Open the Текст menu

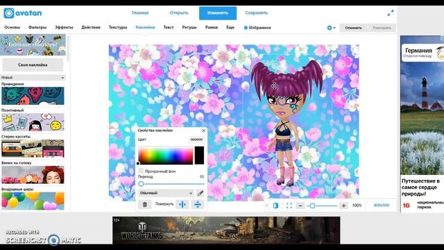pyautogui.click(x=169, y=27)
